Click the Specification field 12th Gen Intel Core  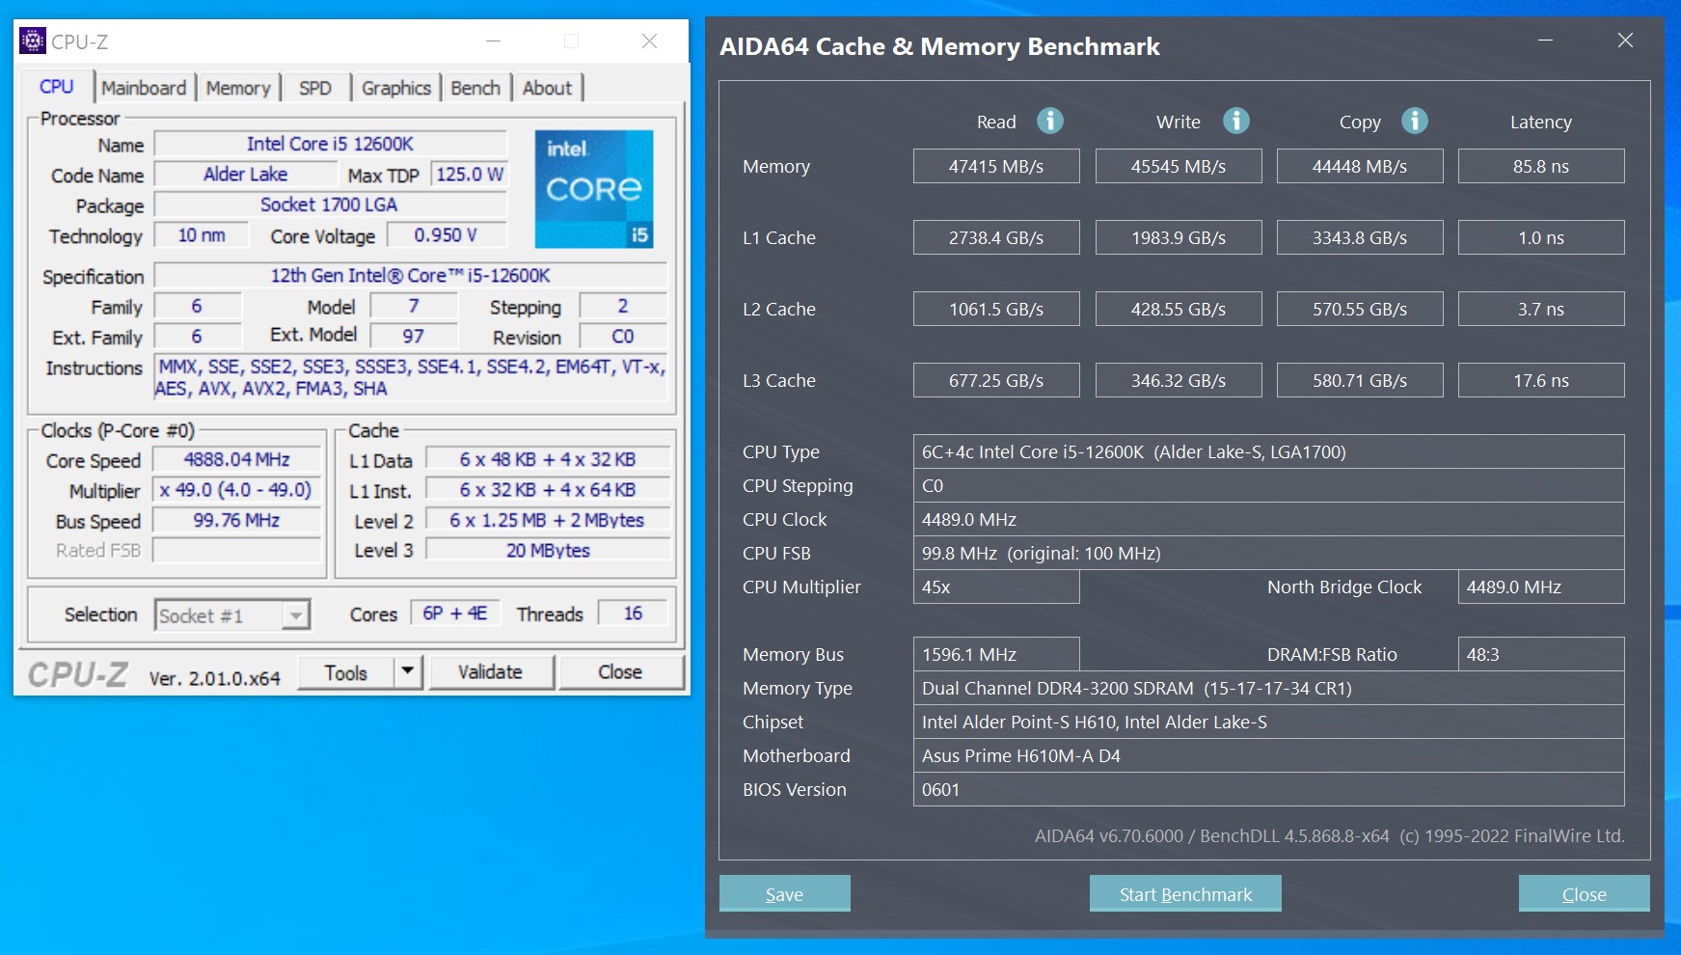coord(410,275)
